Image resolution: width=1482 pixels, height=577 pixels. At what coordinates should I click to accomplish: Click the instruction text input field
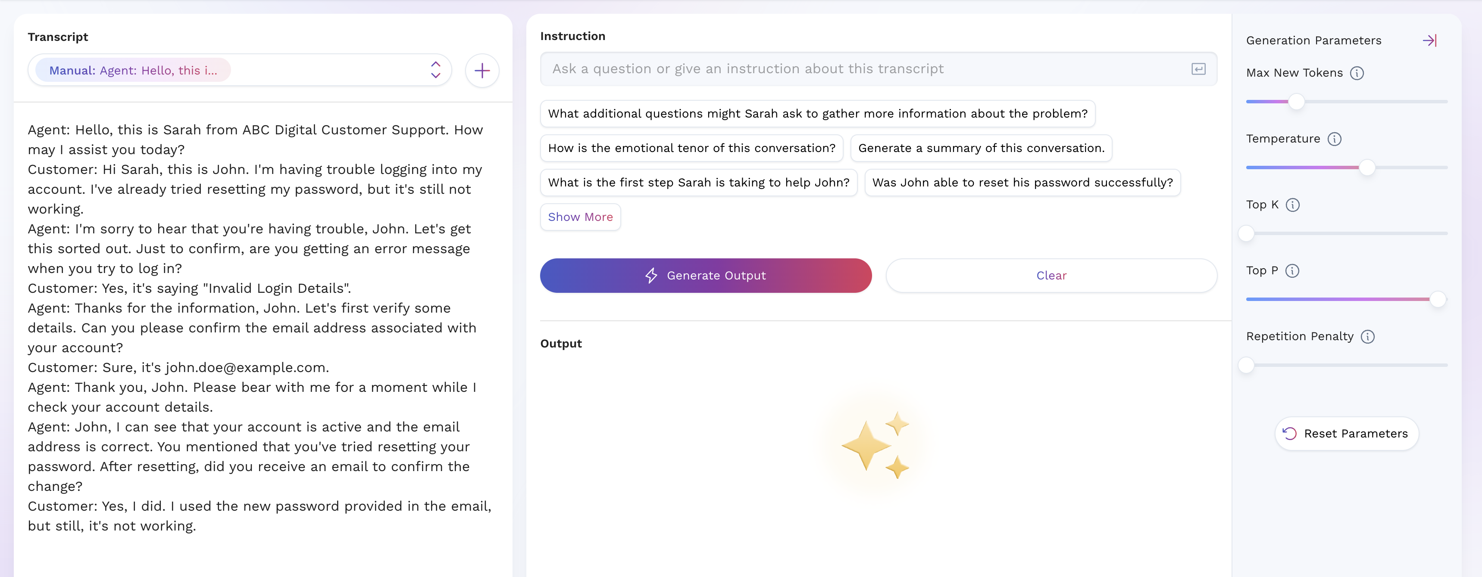click(863, 69)
